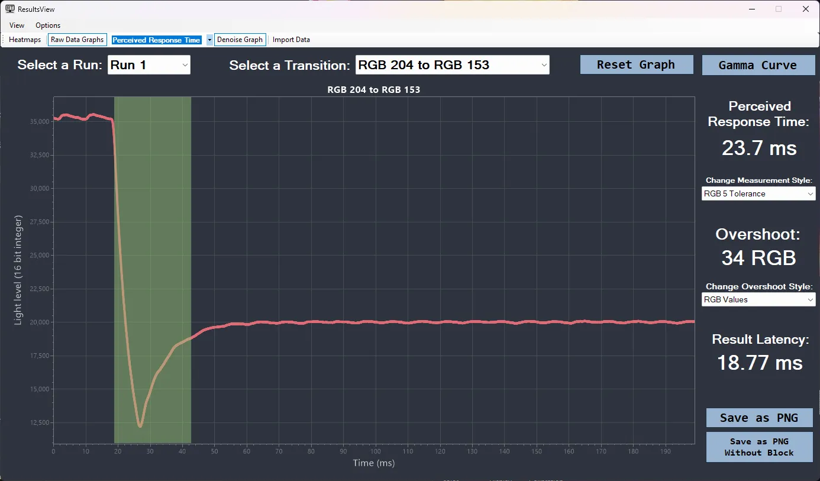820x481 pixels.
Task: Click the Gamma Curve button
Action: coord(757,65)
